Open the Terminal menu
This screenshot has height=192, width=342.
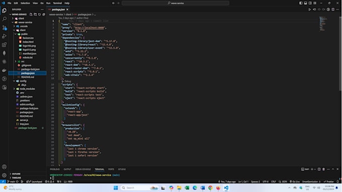57,3
